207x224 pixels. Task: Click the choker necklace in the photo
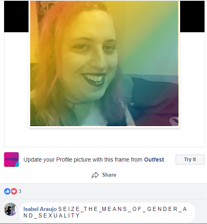tap(78, 105)
